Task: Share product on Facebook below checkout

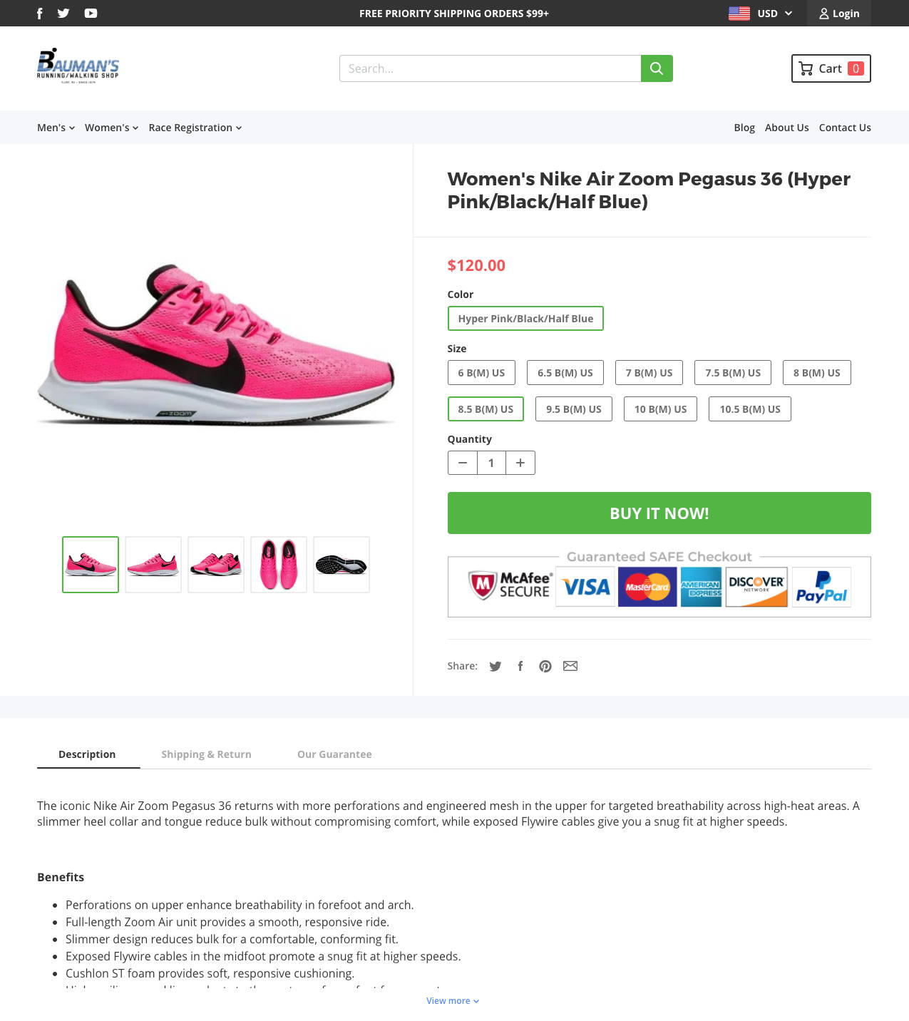Action: click(x=520, y=666)
